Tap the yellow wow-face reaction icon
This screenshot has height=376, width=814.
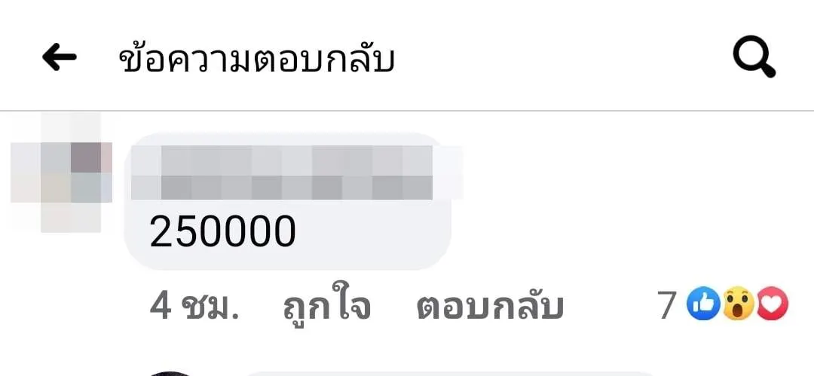[x=738, y=304]
